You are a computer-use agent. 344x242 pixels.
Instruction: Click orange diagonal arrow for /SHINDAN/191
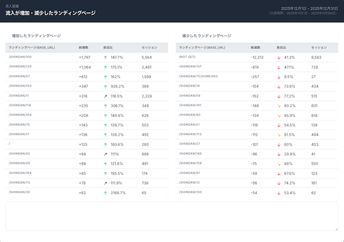pyautogui.click(x=278, y=105)
